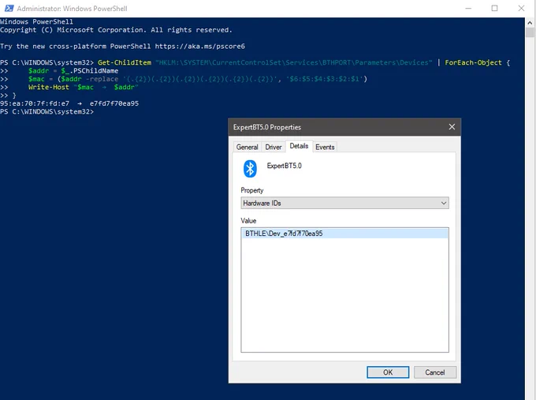The height and width of the screenshot is (400, 536).
Task: Click the PowerShell vertical scrollbar thumb
Action: pos(530,33)
